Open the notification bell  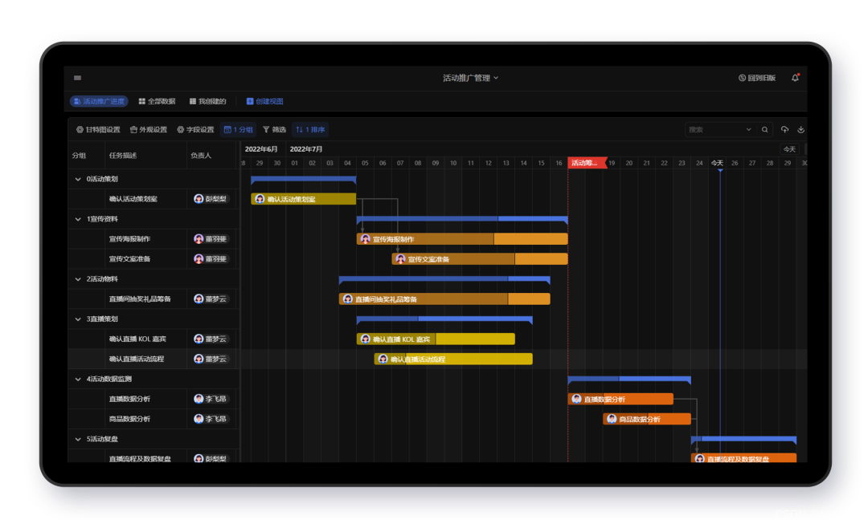click(795, 78)
